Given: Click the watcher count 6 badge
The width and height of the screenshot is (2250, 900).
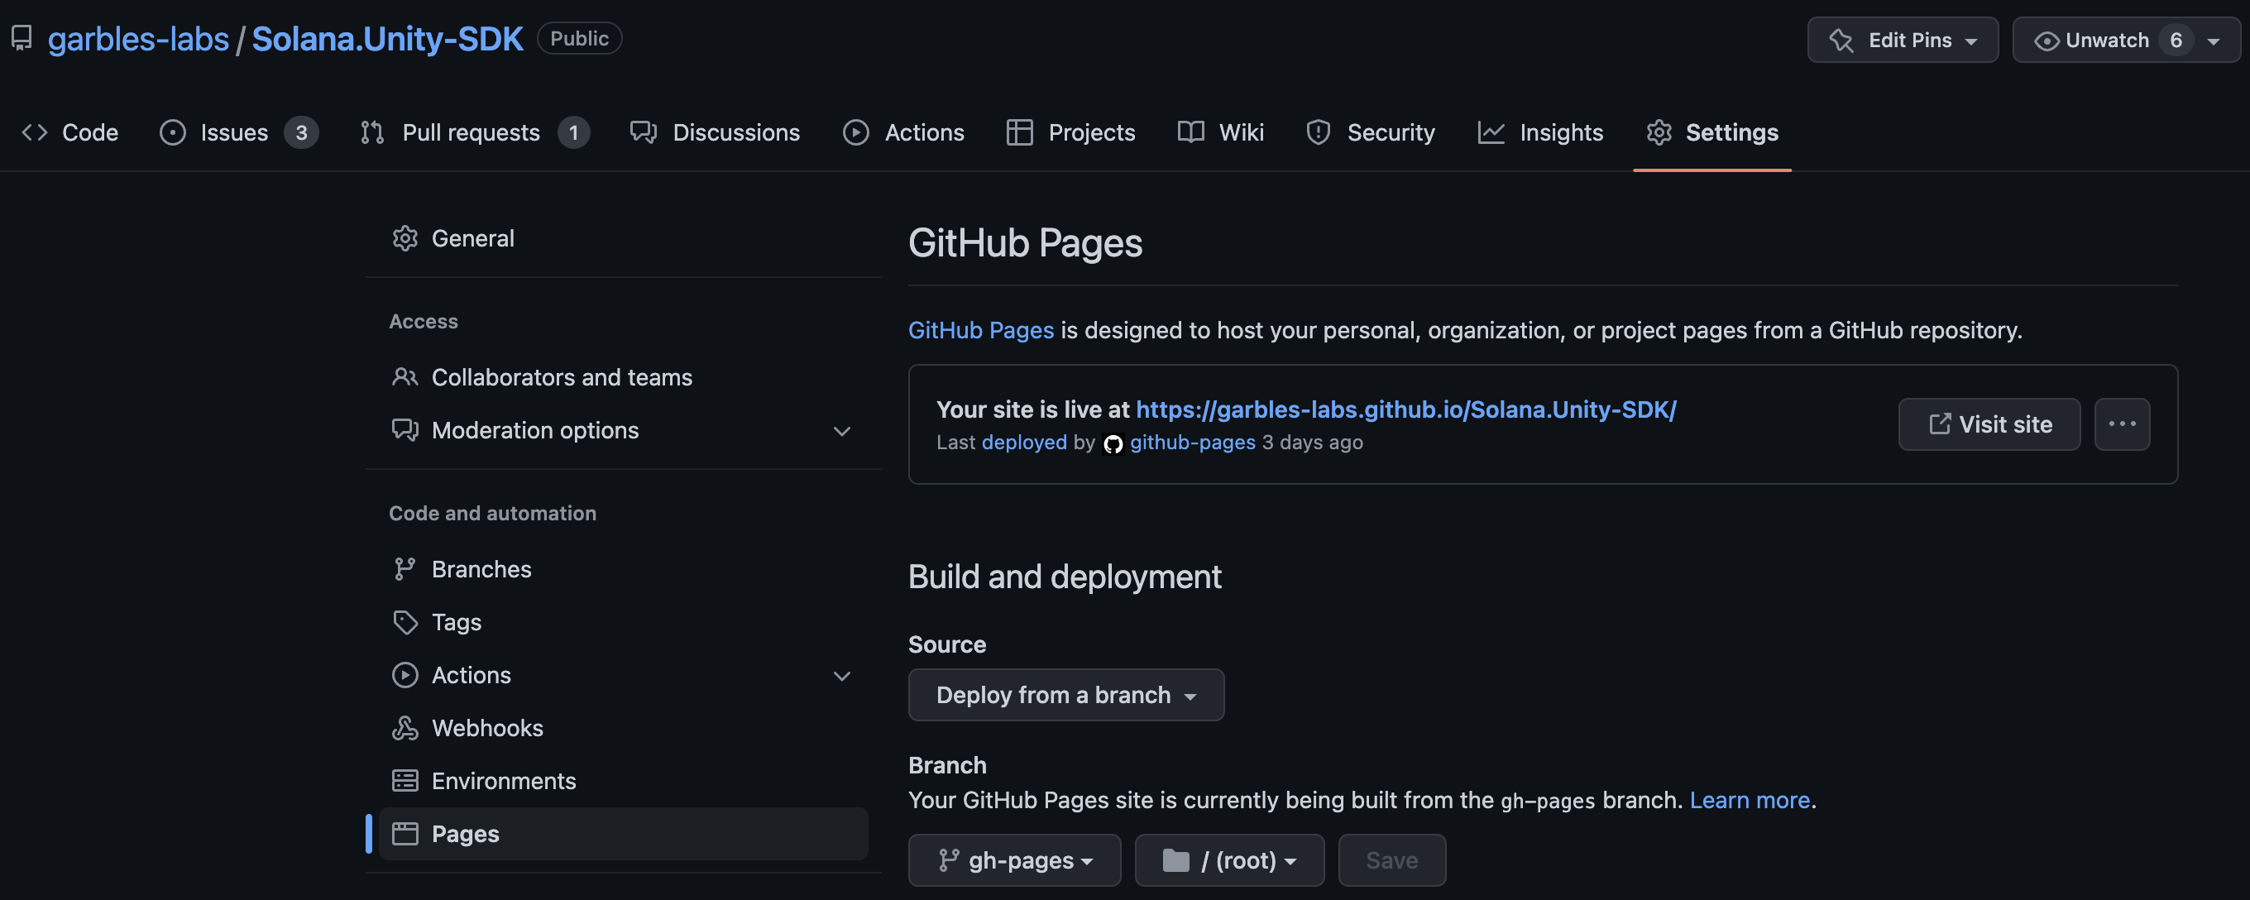Looking at the screenshot, I should pos(2175,41).
